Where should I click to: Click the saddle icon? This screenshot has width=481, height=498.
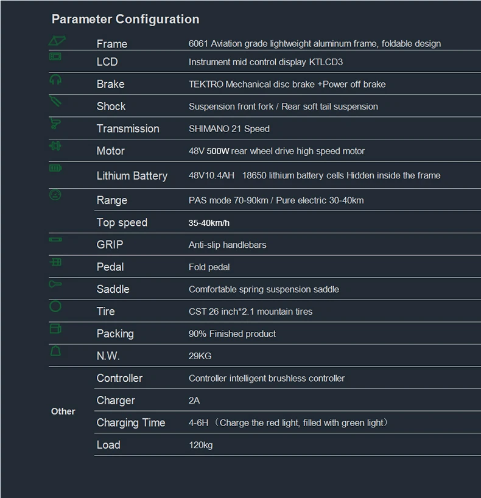pyautogui.click(x=55, y=284)
